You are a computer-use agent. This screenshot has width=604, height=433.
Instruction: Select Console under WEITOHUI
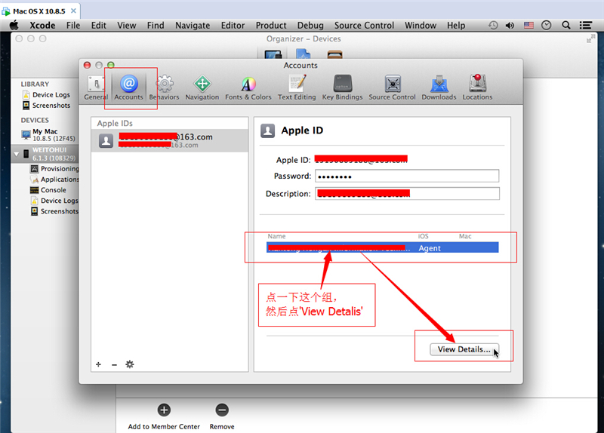pos(48,190)
